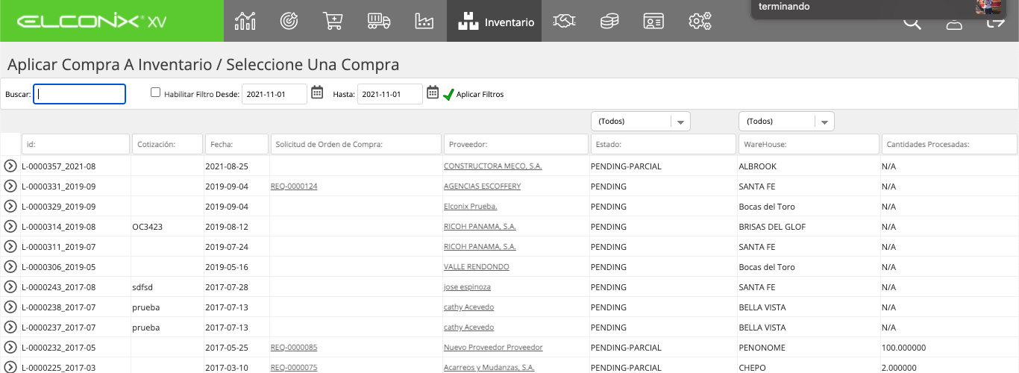The width and height of the screenshot is (1019, 373).
Task: Open the settings gears icon
Action: [700, 21]
